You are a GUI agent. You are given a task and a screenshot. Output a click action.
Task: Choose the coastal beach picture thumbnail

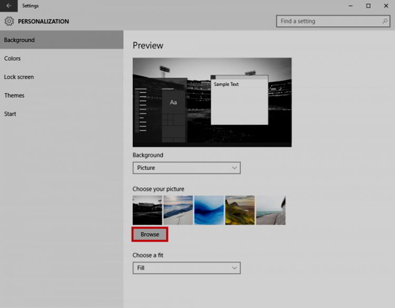point(271,210)
